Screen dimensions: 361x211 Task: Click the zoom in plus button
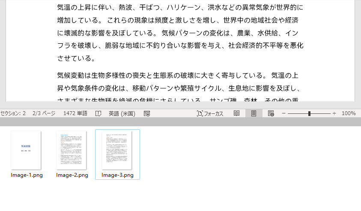click(x=334, y=113)
